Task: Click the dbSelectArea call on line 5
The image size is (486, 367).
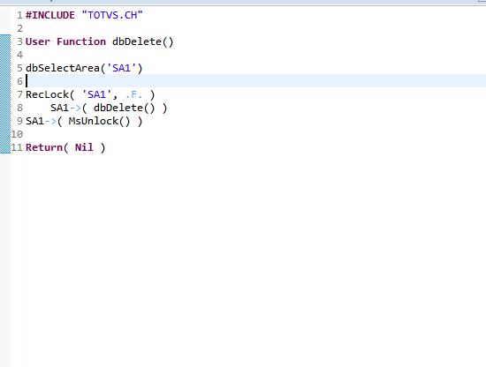Action: [x=63, y=68]
